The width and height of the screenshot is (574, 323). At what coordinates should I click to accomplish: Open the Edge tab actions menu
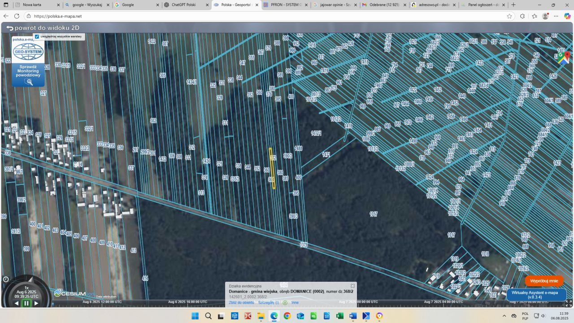[x=6, y=5]
